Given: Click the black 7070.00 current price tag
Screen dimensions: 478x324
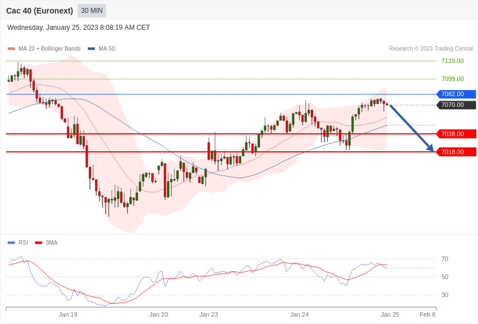Looking at the screenshot, I should (456, 105).
